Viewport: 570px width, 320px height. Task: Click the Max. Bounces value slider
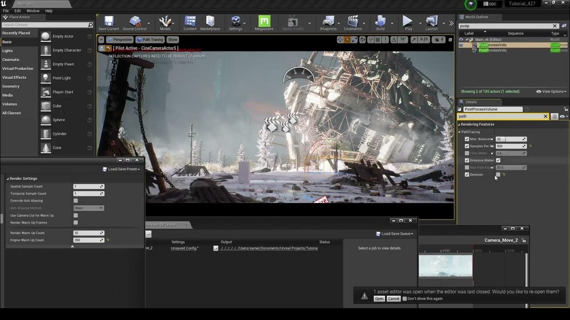(511, 139)
